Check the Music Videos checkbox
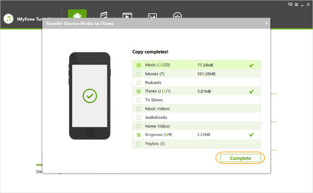313x193 pixels. 139,109
